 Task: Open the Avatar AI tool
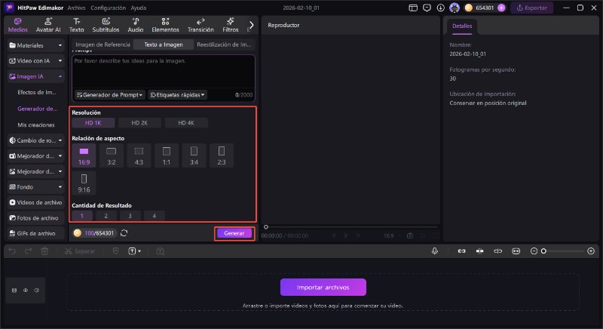48,25
